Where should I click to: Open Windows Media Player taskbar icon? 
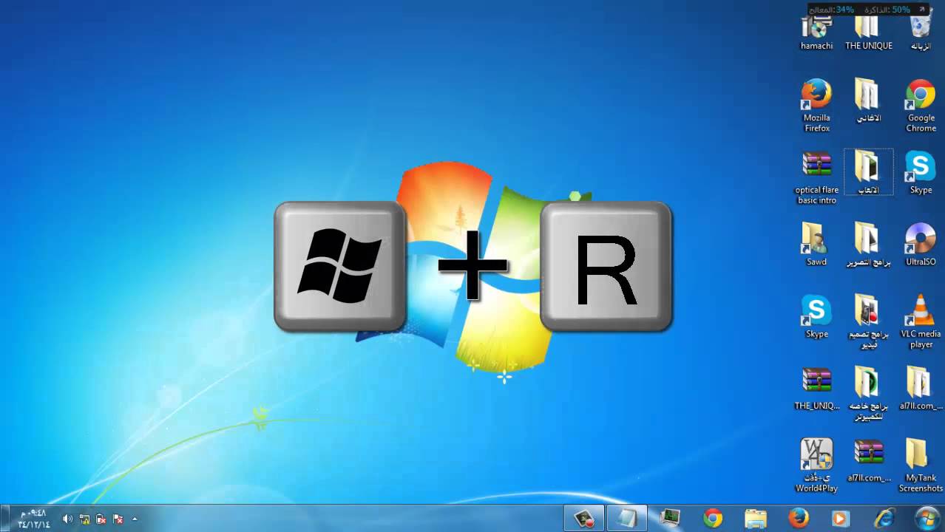[841, 519]
